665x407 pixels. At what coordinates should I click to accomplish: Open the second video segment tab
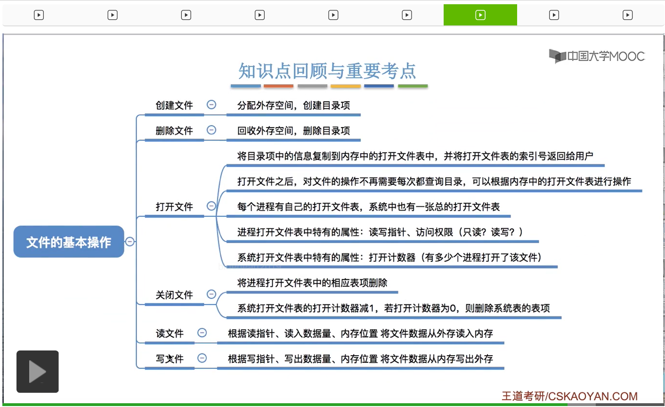pyautogui.click(x=113, y=15)
